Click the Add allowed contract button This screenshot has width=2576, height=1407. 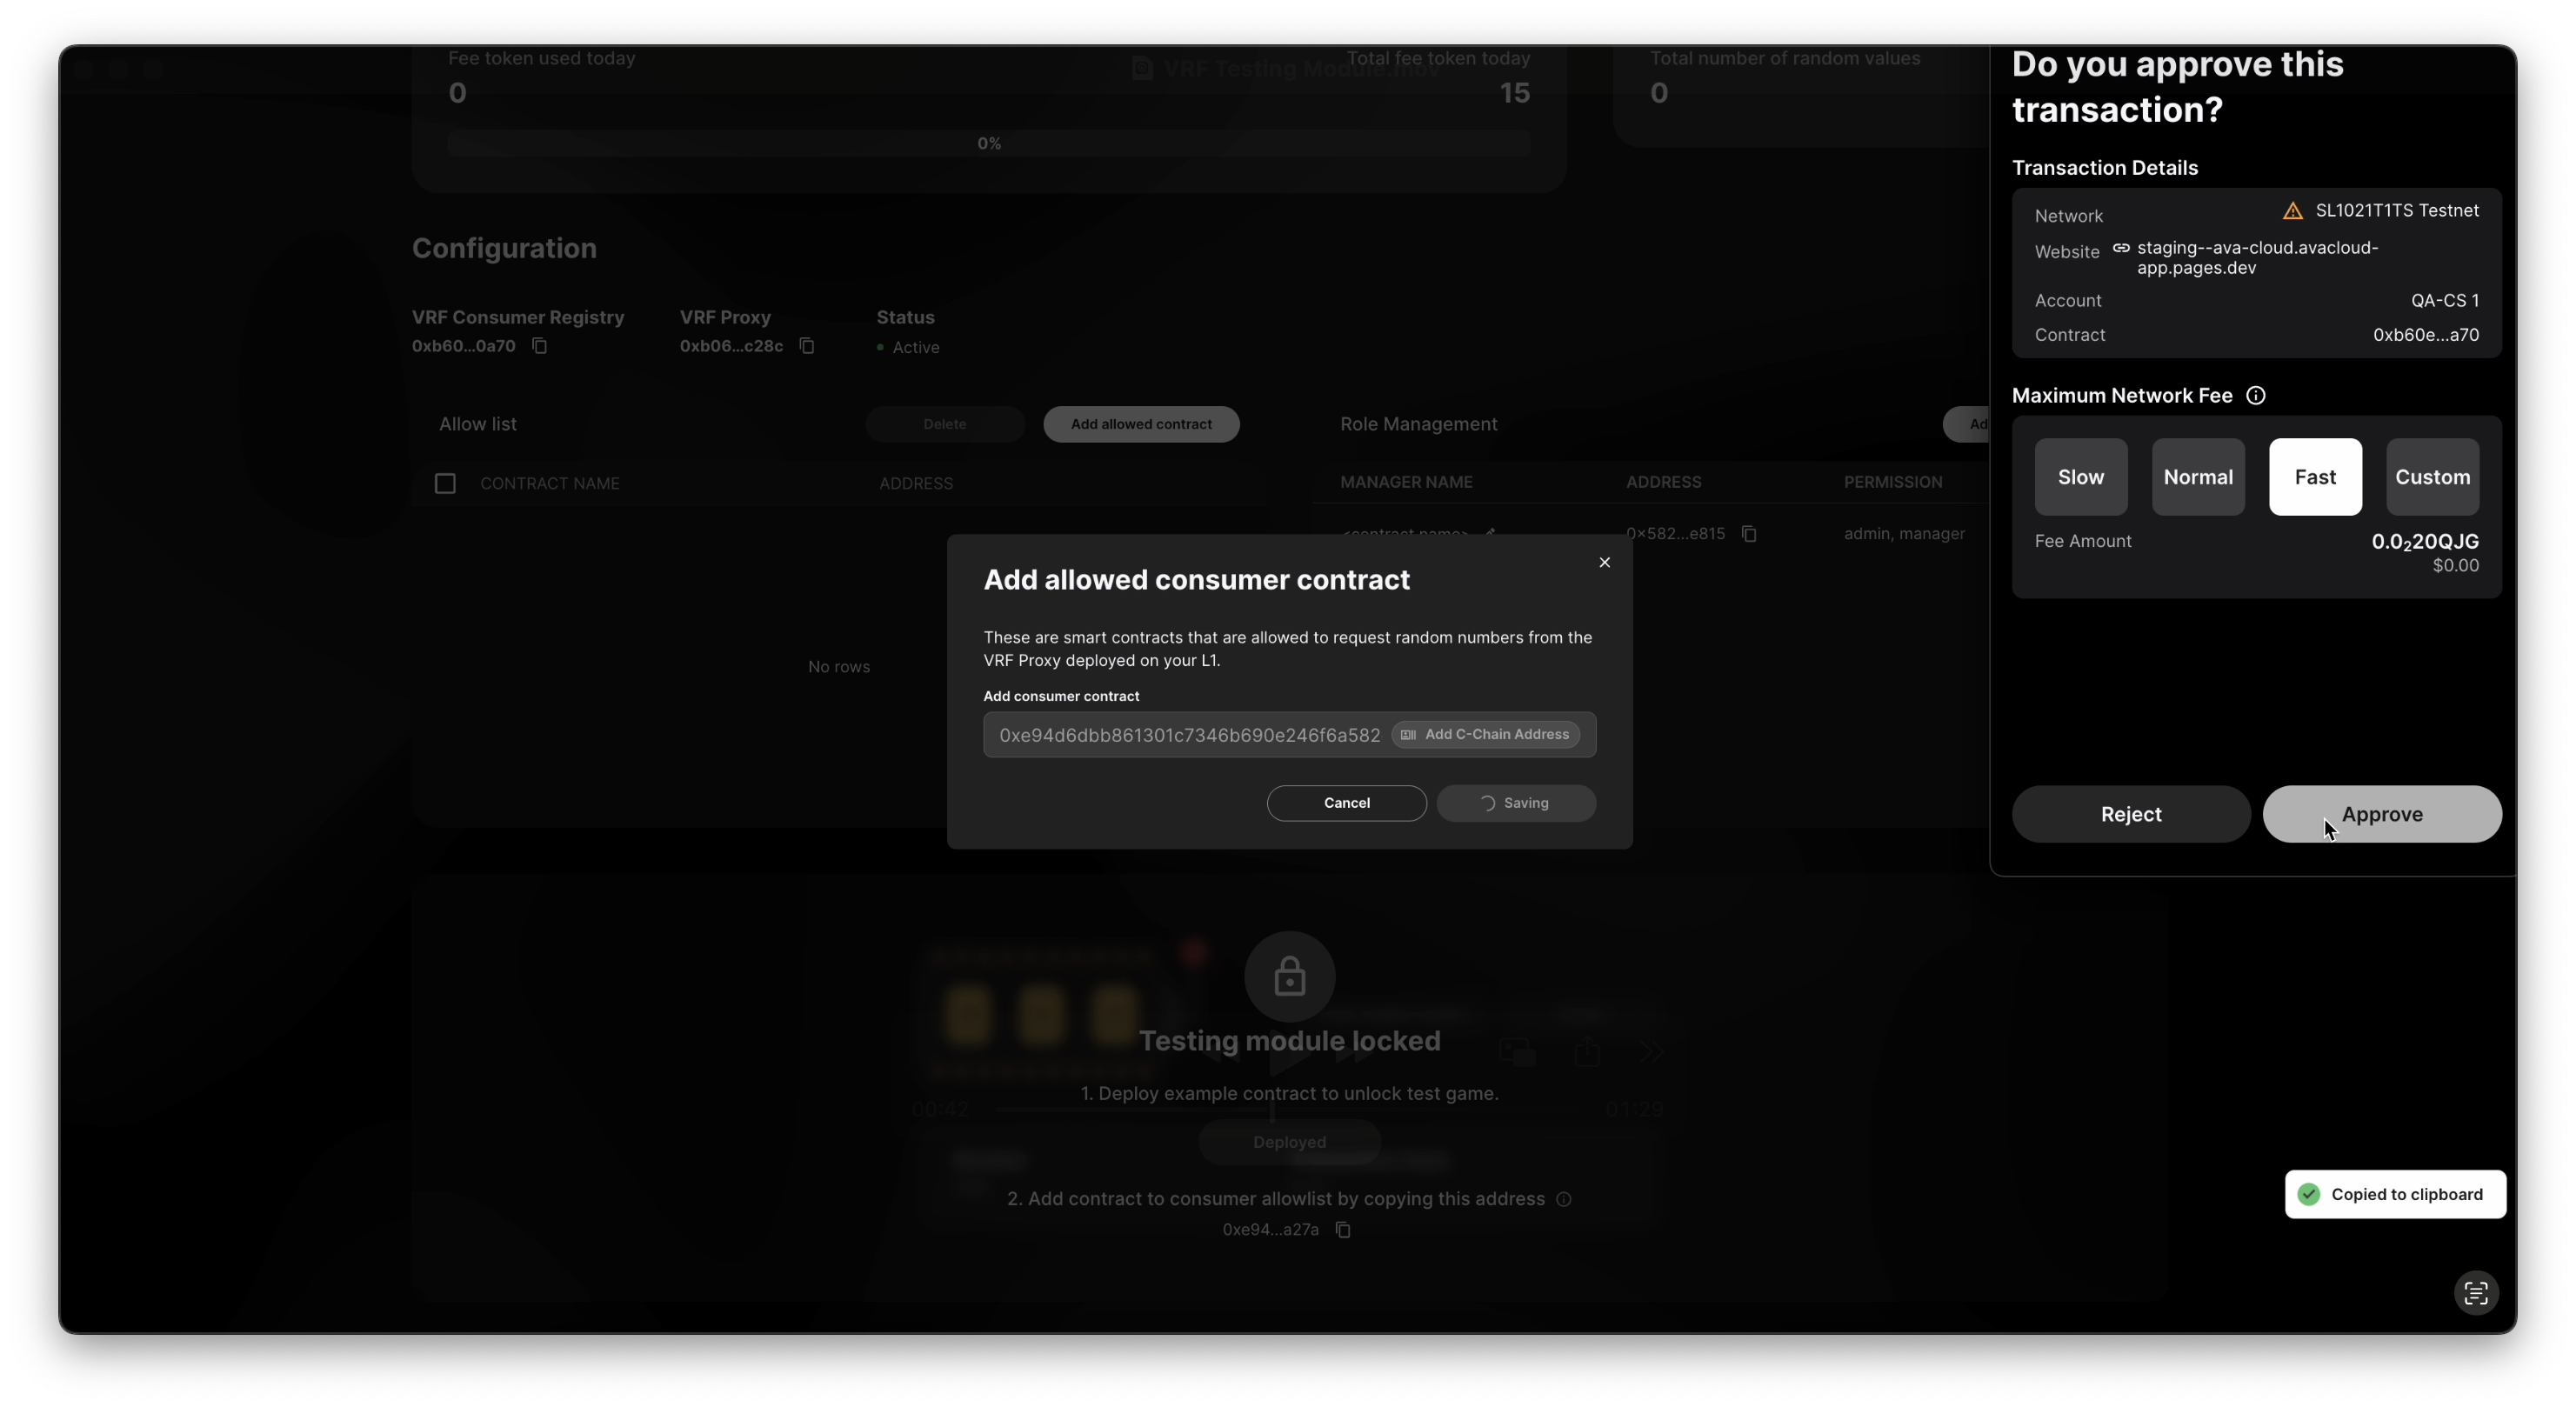(x=1140, y=425)
